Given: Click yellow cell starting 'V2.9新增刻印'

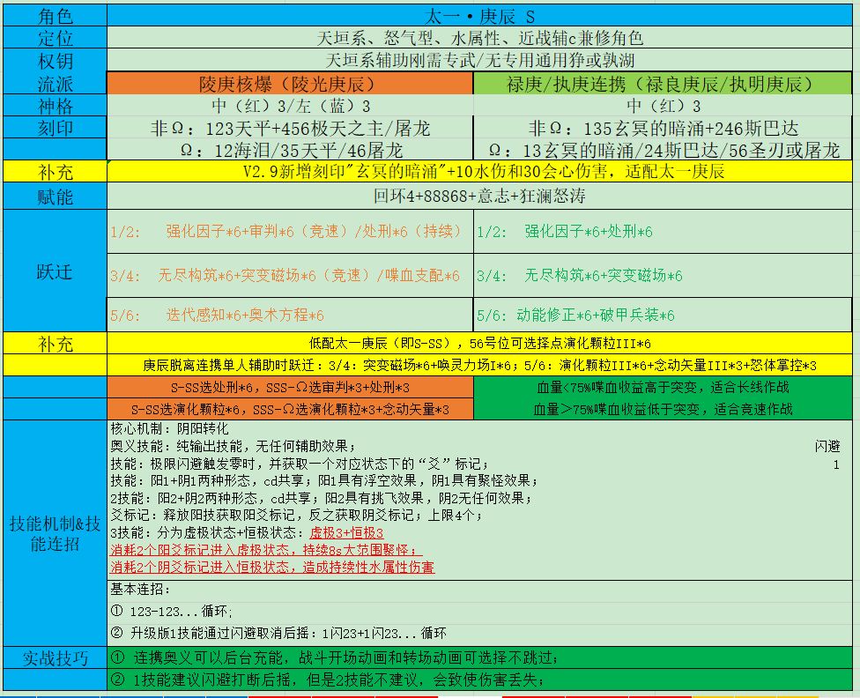Looking at the screenshot, I should coord(479,172).
